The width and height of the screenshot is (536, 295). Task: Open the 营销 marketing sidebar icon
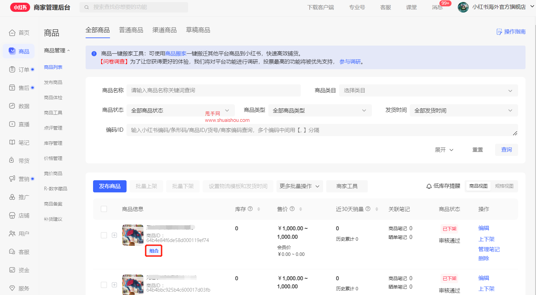coord(12,179)
